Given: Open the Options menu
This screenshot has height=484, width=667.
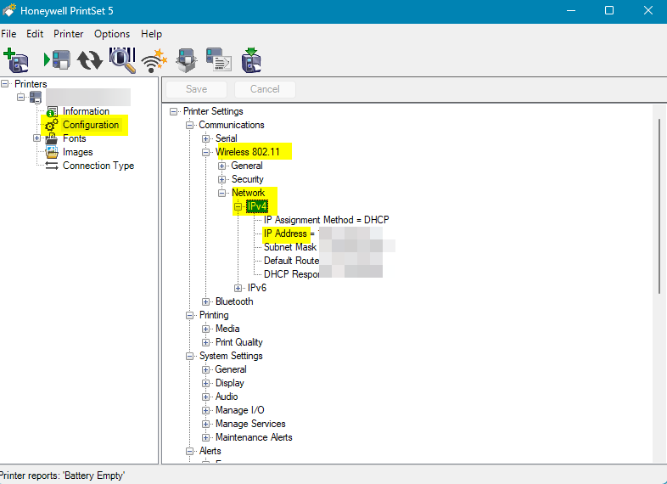Looking at the screenshot, I should [112, 34].
